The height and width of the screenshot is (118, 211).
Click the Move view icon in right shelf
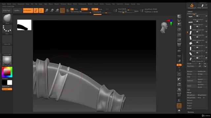click(179, 79)
